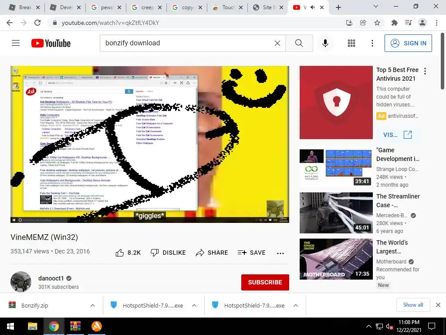
Task: Open the Chrome profile avatar
Action: [422, 23]
